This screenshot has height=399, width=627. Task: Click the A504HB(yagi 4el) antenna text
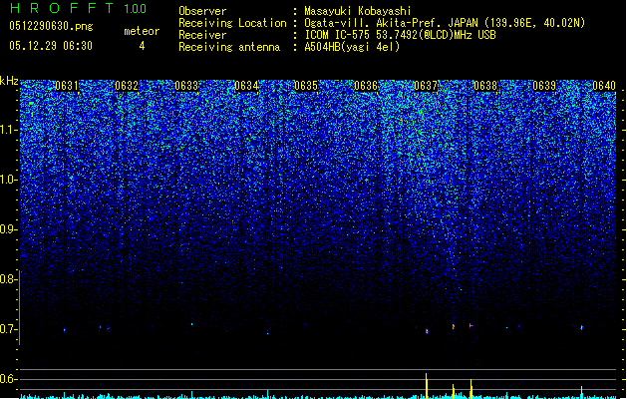(x=352, y=47)
